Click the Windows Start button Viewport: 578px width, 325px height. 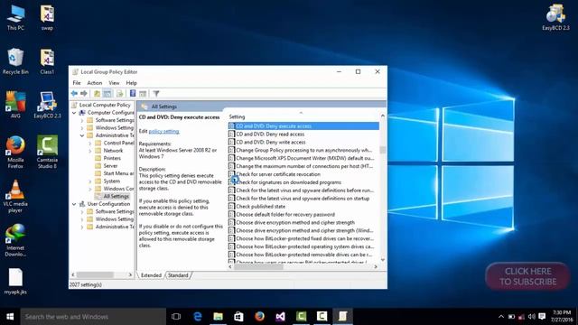10,317
